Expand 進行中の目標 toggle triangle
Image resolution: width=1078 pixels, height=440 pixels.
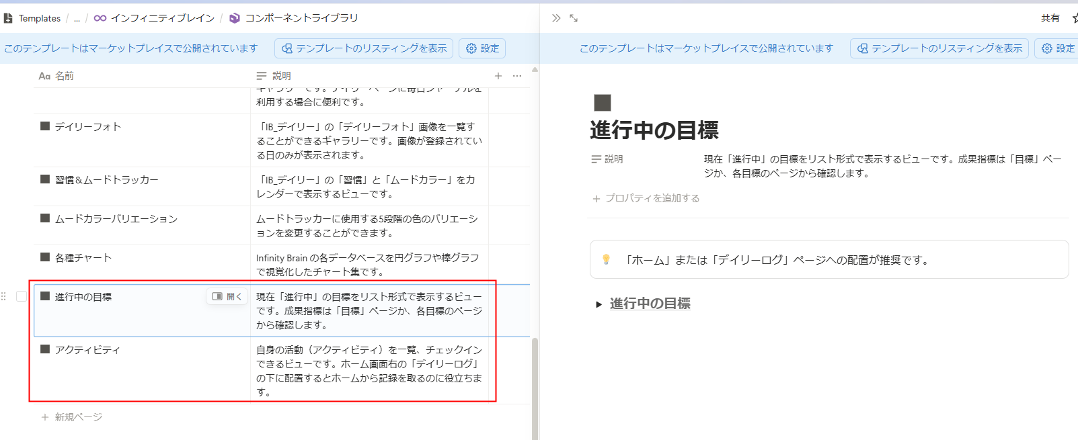pos(599,304)
